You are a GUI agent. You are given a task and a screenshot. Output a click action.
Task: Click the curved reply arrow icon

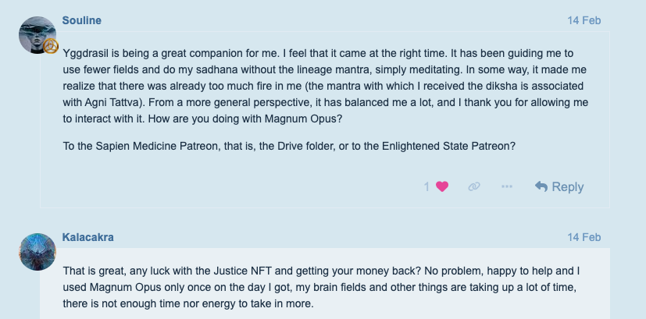[x=541, y=186]
